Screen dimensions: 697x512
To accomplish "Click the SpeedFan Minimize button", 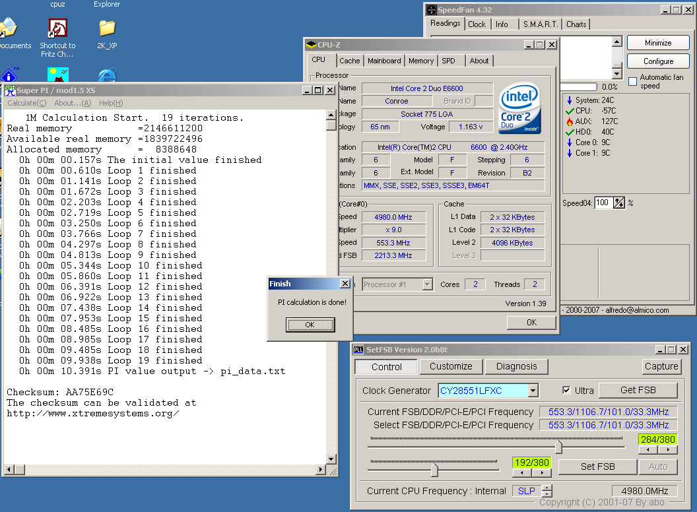I will tap(658, 43).
